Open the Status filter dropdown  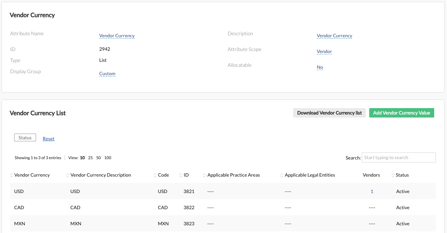click(25, 138)
